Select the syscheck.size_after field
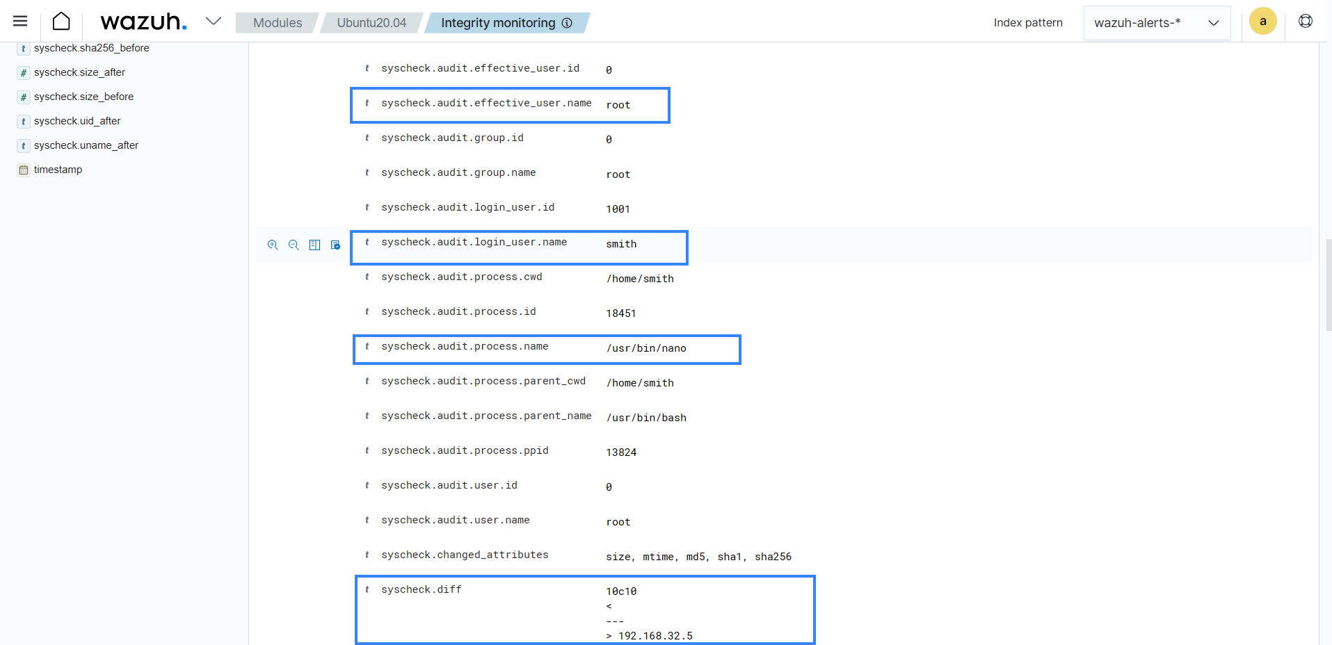The height and width of the screenshot is (645, 1332). coord(79,72)
